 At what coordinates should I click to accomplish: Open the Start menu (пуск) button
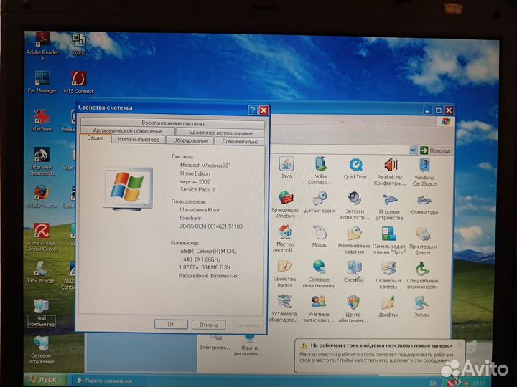[x=45, y=379]
